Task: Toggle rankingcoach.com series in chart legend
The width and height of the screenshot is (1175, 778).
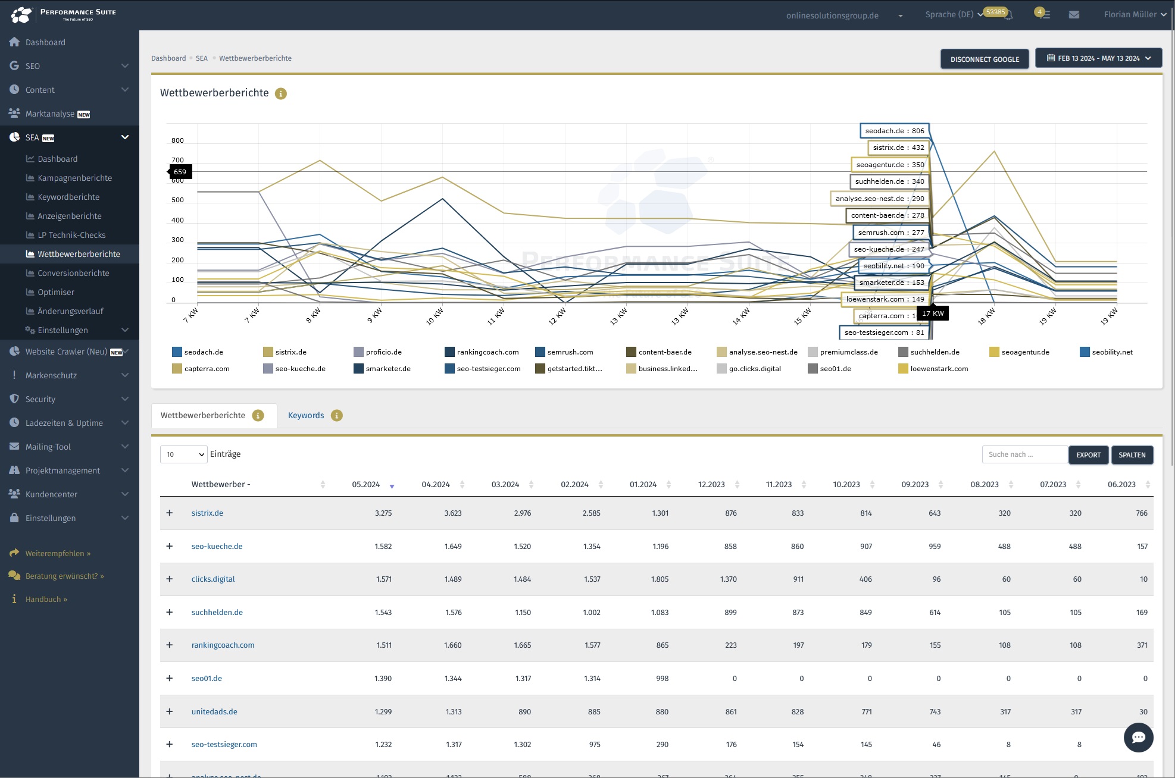Action: click(x=482, y=352)
